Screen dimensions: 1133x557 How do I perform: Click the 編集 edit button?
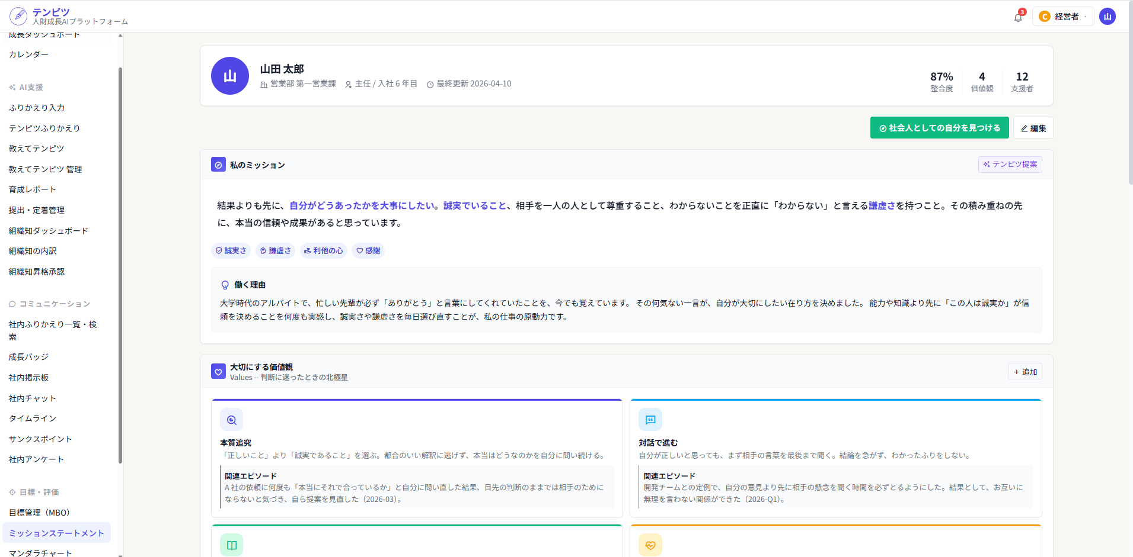click(1033, 128)
